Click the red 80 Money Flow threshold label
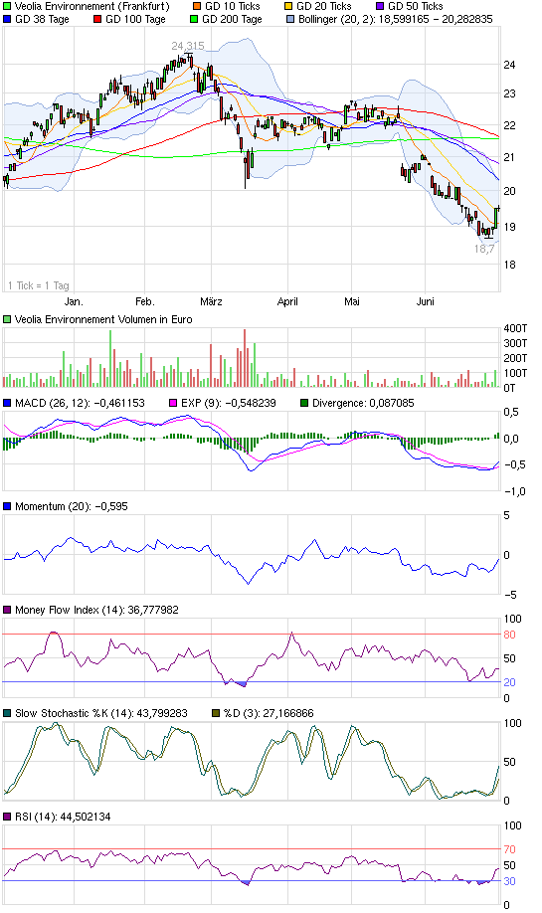This screenshot has width=542, height=913. pos(509,635)
